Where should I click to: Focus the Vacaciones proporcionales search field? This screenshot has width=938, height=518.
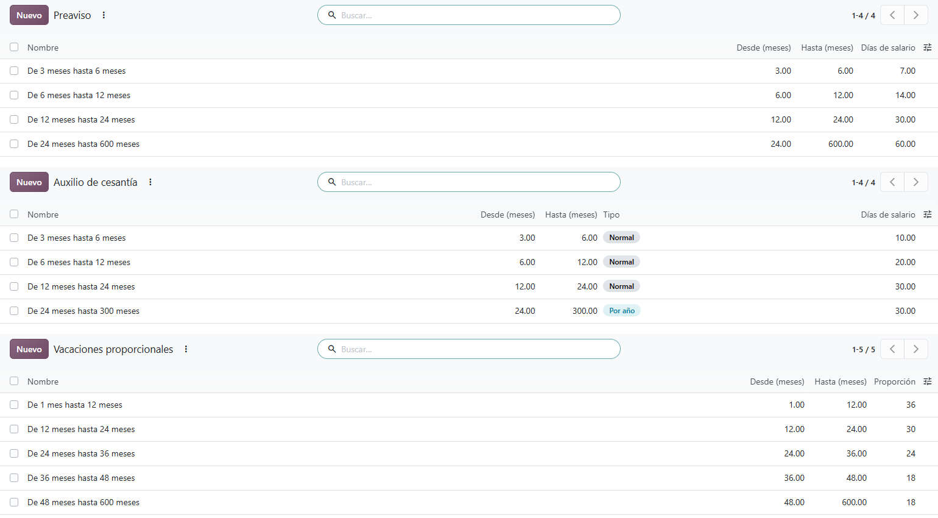469,349
